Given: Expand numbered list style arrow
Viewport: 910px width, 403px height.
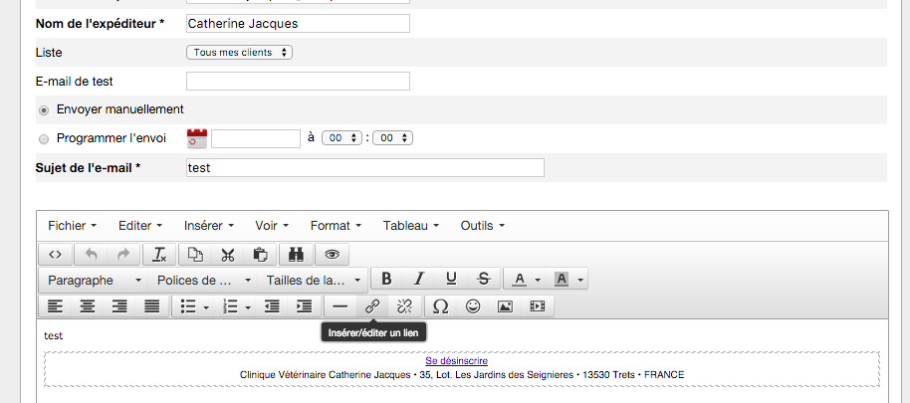Looking at the screenshot, I should tap(248, 307).
